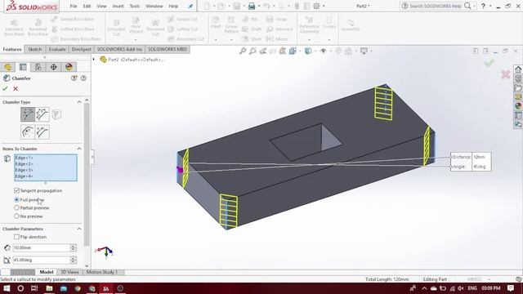Image resolution: width=523 pixels, height=294 pixels.
Task: Open View menu
Action: click(101, 6)
